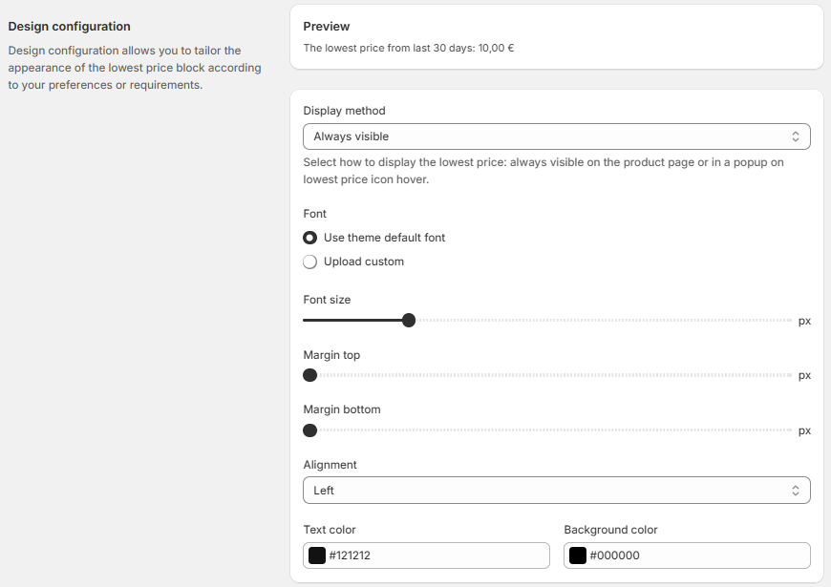
Task: Open the Display method dropdown
Action: [557, 136]
